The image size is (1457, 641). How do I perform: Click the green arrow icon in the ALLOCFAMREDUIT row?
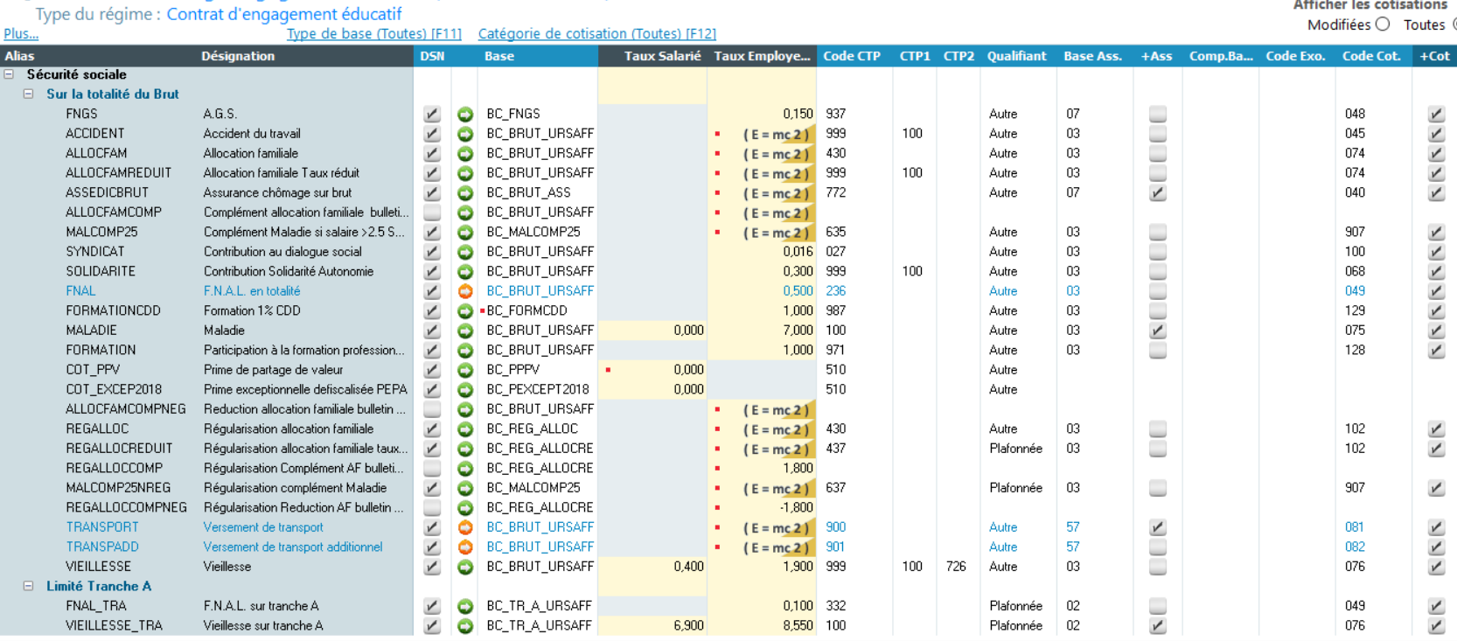coord(465,173)
